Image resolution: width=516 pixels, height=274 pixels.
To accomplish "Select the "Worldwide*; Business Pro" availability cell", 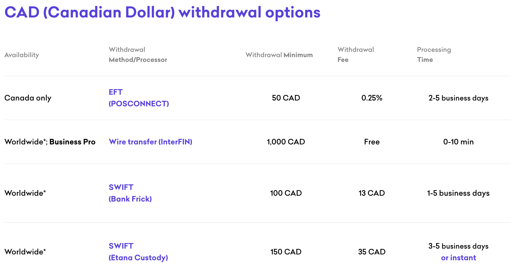I will coord(50,142).
